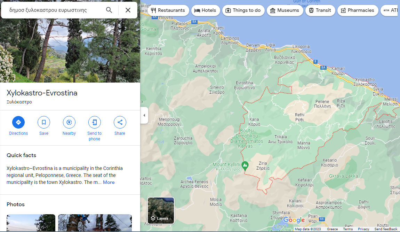400x232 pixels.
Task: Click Xylokastro town label on map
Action: tap(365, 82)
